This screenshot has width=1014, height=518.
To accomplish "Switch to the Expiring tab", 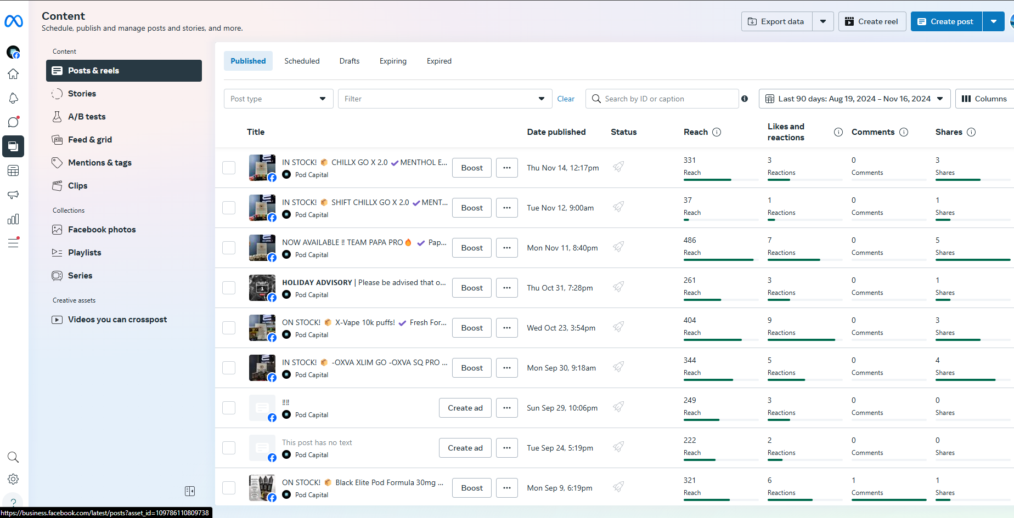I will (393, 61).
